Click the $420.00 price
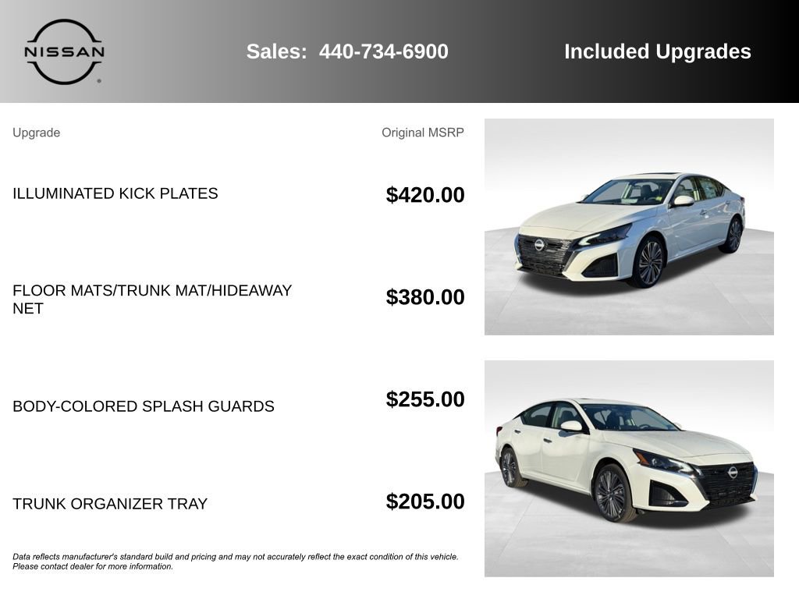This screenshot has height=599, width=799. 424,195
